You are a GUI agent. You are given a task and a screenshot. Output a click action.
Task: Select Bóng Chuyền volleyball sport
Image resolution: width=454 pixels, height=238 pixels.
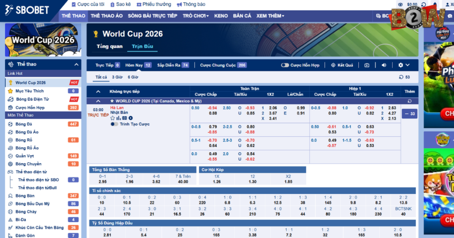coord(28,164)
